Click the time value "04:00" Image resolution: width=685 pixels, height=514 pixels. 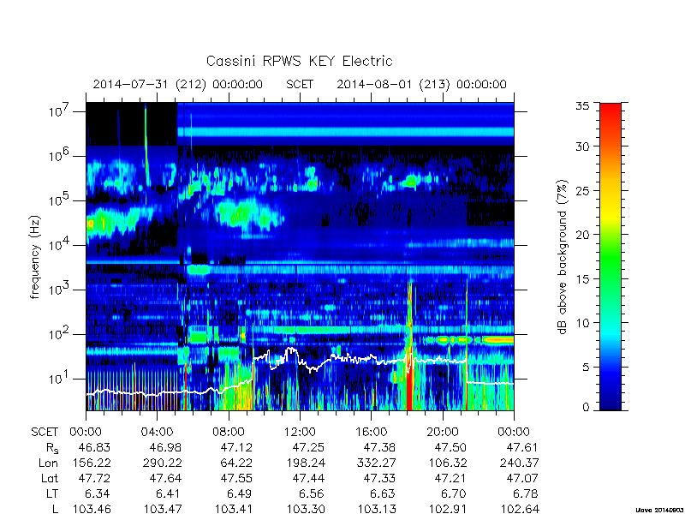[157, 433]
